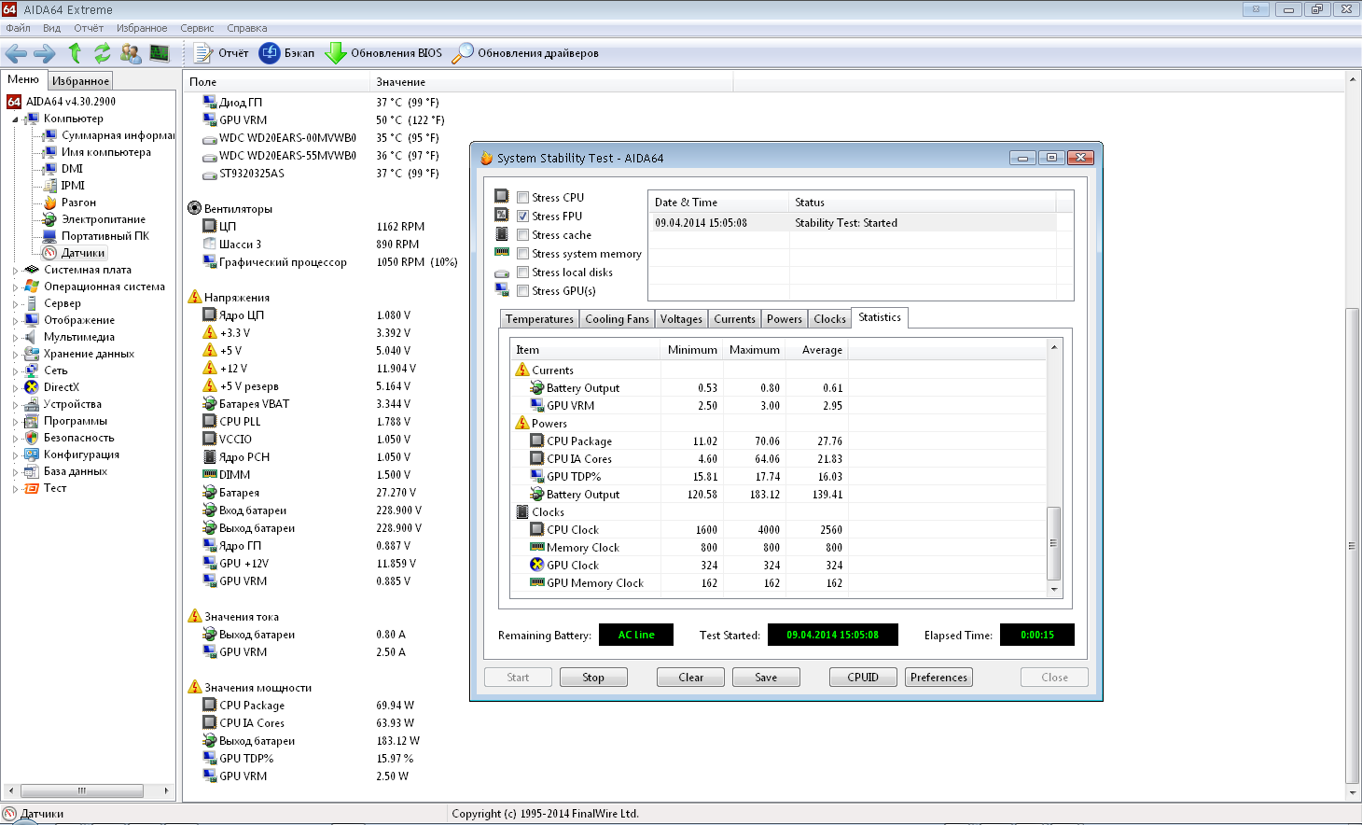Expand the Операционная система tree node
The width and height of the screenshot is (1362, 825).
15,287
